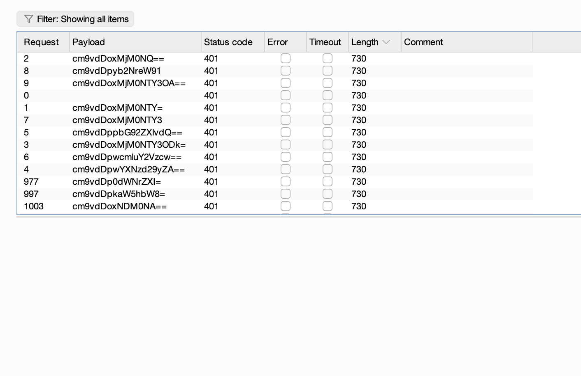This screenshot has height=376, width=581.
Task: Tick Timeout checkbox for request 977
Action: (328, 181)
